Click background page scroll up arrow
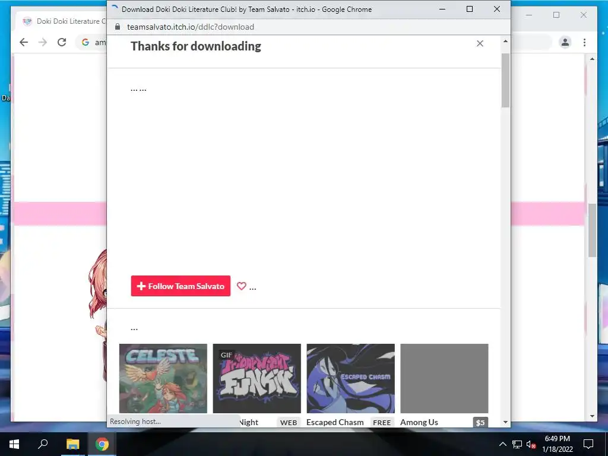This screenshot has width=608, height=456. (592, 59)
